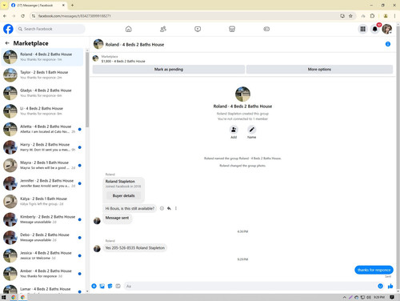This screenshot has width=400, height=301.
Task: Open the Marketplace tab icon
Action: coord(232,29)
